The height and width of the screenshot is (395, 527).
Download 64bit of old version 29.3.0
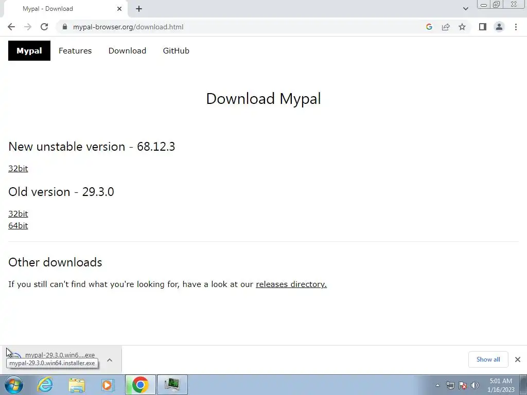(18, 225)
